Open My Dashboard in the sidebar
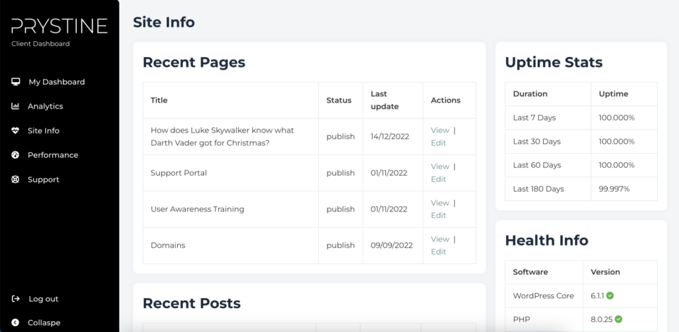The height and width of the screenshot is (332, 679). click(x=57, y=82)
